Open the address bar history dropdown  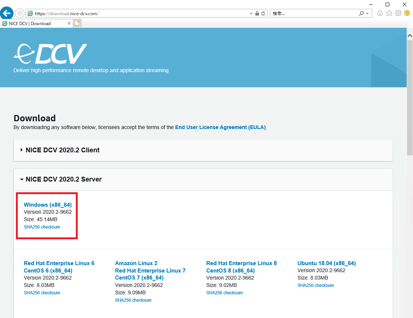(251, 13)
